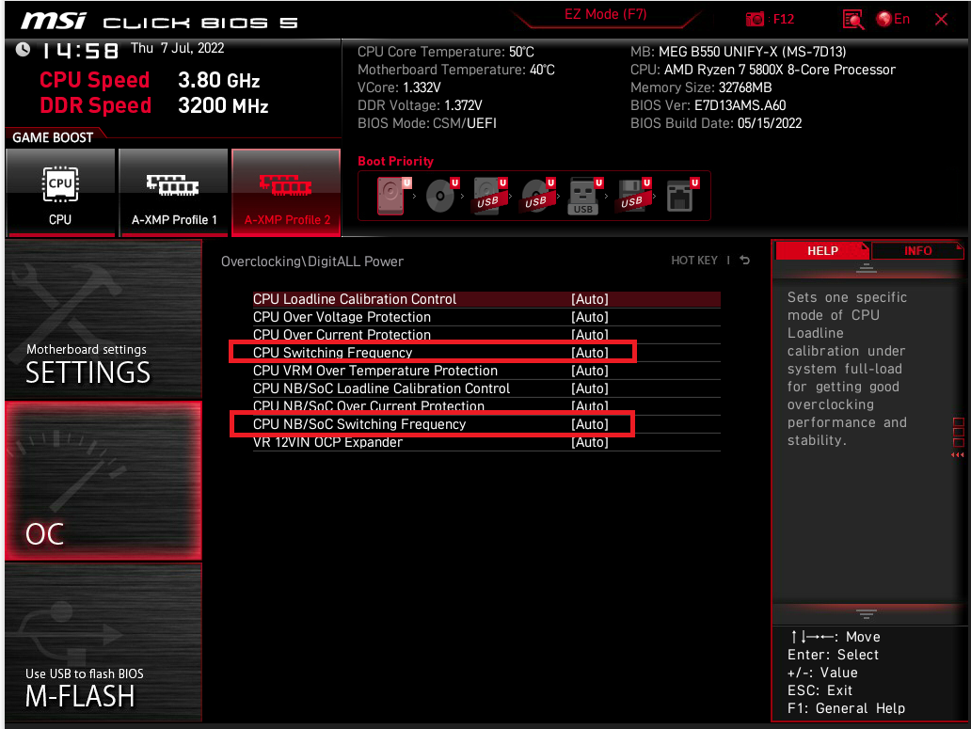The image size is (971, 729).
Task: Select the network boot device icon
Action: (x=681, y=196)
